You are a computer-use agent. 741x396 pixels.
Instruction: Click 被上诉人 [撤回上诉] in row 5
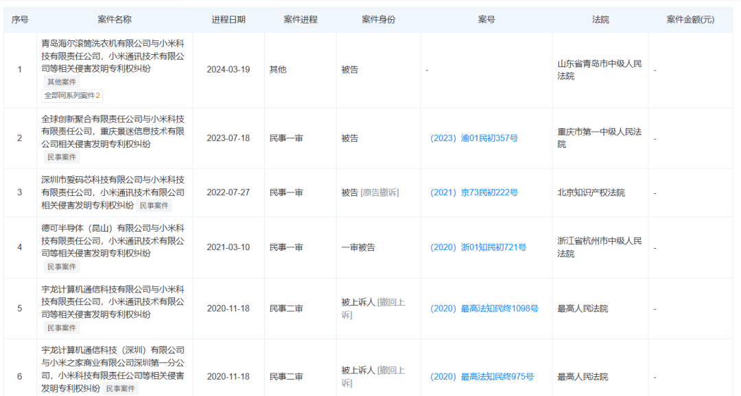coord(373,309)
